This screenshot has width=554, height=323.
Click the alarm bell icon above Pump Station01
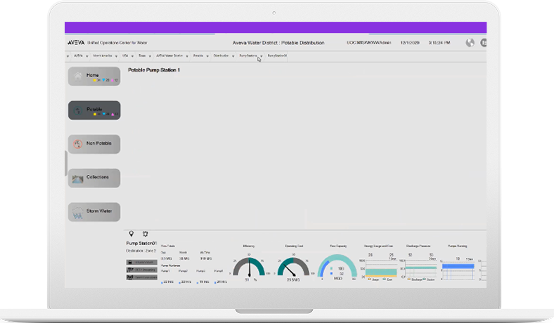(x=146, y=234)
